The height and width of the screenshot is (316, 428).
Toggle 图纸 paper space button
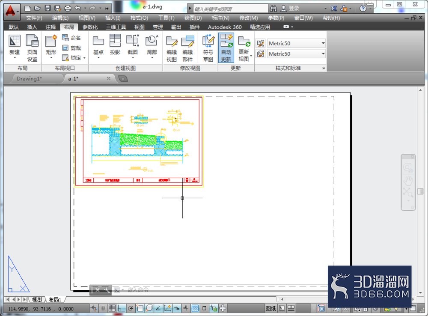(x=270, y=308)
